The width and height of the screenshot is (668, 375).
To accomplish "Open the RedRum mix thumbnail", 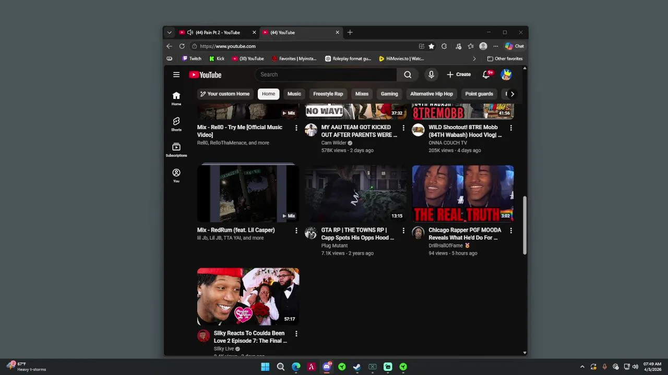I will click(248, 193).
